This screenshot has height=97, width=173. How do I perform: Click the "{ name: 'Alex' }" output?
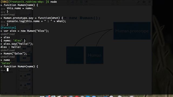(x=13, y=41)
